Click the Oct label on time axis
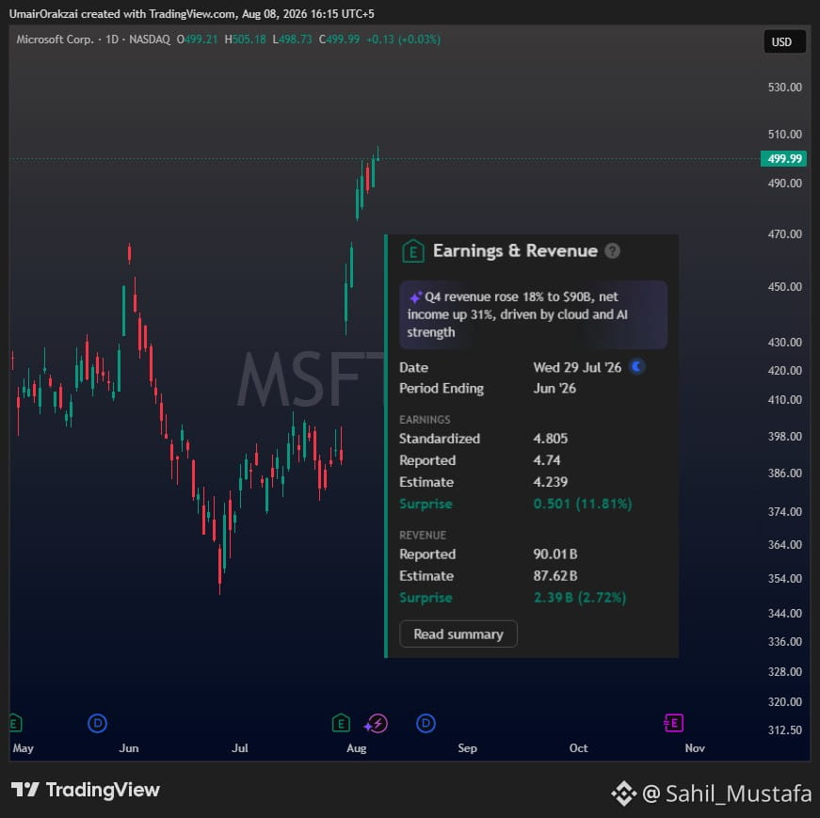The width and height of the screenshot is (820, 818). [578, 748]
